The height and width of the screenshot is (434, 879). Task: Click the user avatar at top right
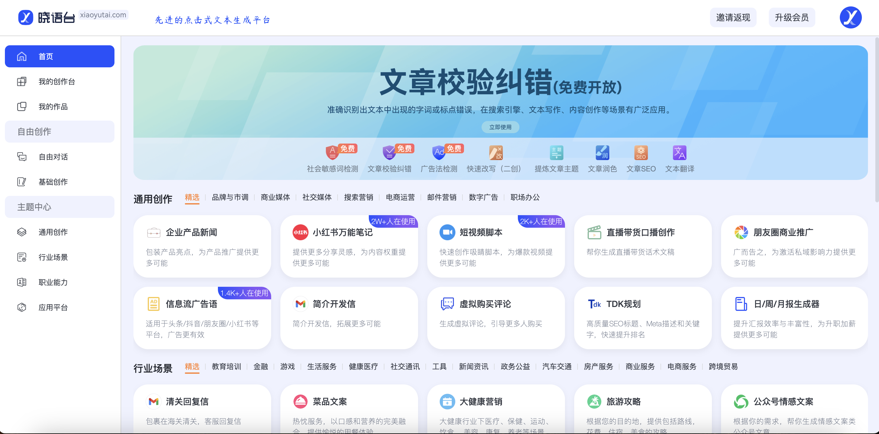pyautogui.click(x=850, y=17)
